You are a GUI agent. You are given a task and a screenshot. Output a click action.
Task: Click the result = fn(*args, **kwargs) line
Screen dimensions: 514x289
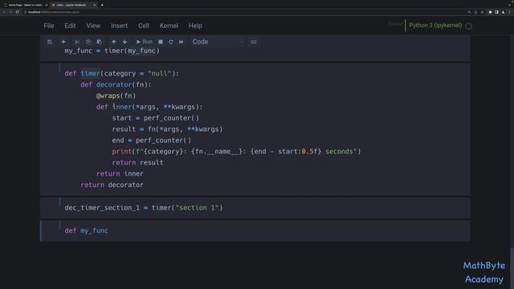tap(167, 129)
